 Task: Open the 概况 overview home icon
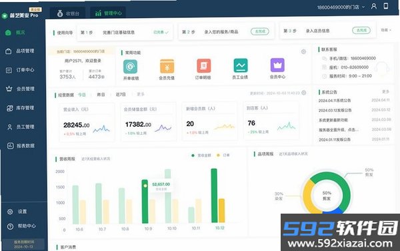click(8, 33)
